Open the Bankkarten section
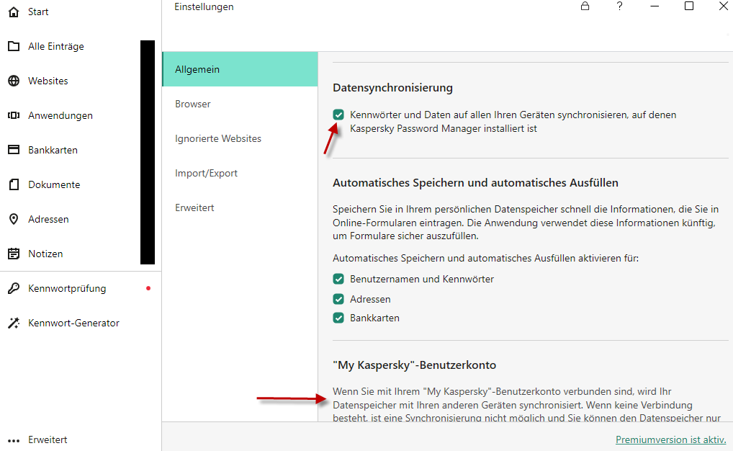Screen dimensions: 733x451 tap(53, 150)
